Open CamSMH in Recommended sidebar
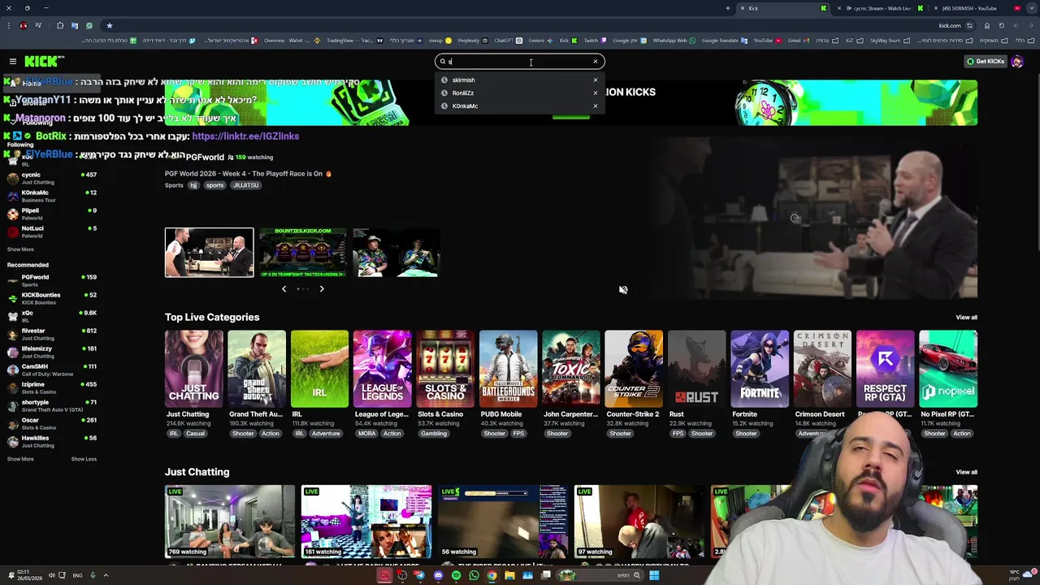This screenshot has width=1040, height=585. (x=52, y=370)
